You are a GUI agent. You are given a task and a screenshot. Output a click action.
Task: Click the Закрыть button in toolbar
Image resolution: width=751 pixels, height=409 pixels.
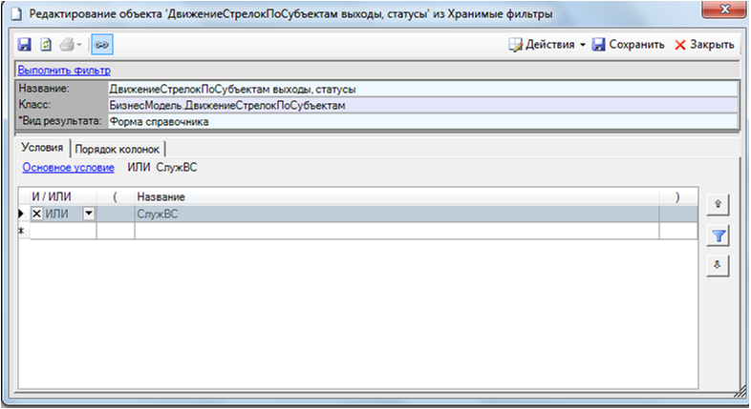(x=704, y=45)
